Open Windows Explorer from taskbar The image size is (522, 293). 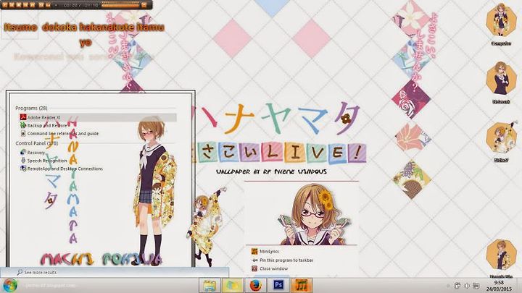coord(210,285)
